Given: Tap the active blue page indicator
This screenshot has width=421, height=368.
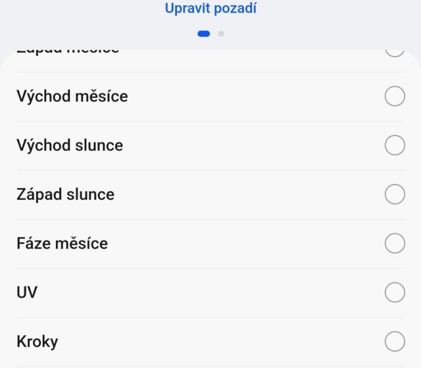Looking at the screenshot, I should tap(204, 34).
